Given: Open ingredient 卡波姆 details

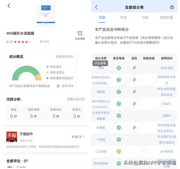Looking at the screenshot, I should 101,140.
